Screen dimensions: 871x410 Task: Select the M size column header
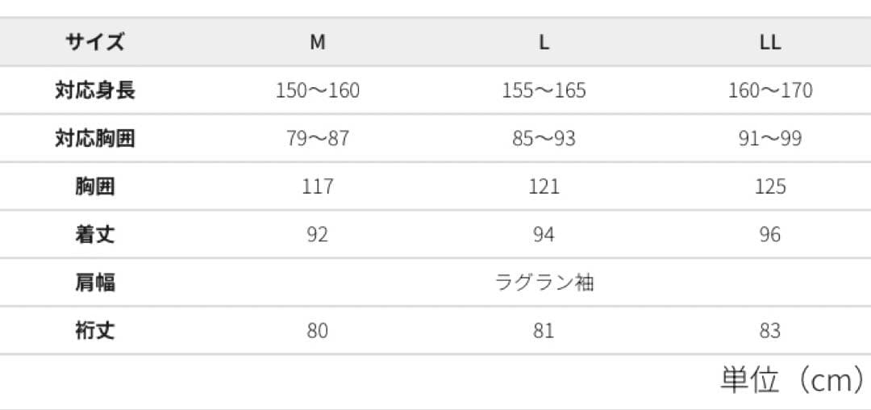pyautogui.click(x=318, y=42)
